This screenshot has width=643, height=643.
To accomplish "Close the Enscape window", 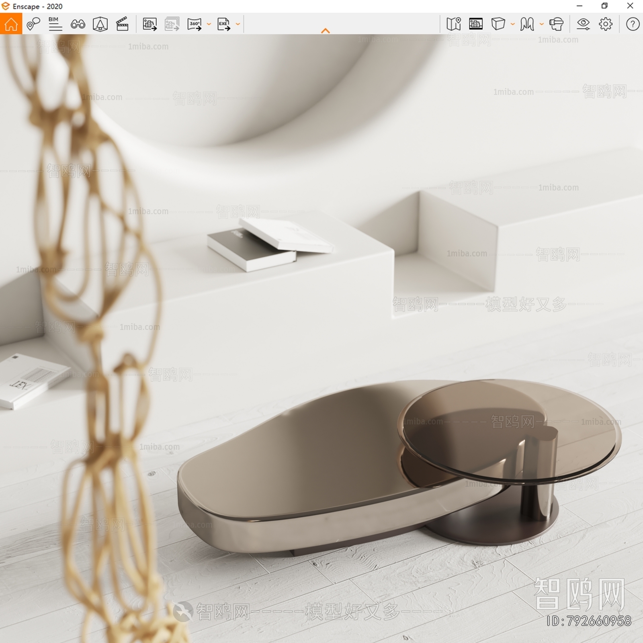I will click(x=630, y=6).
